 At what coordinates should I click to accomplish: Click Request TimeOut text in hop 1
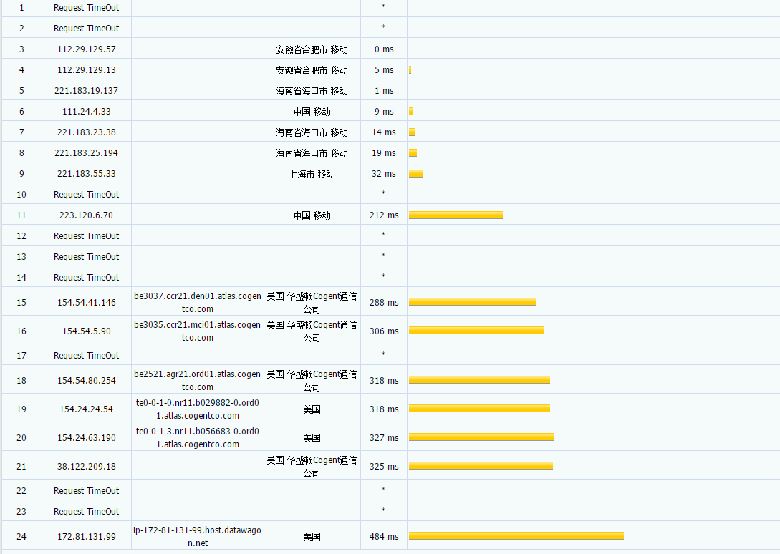(x=87, y=8)
